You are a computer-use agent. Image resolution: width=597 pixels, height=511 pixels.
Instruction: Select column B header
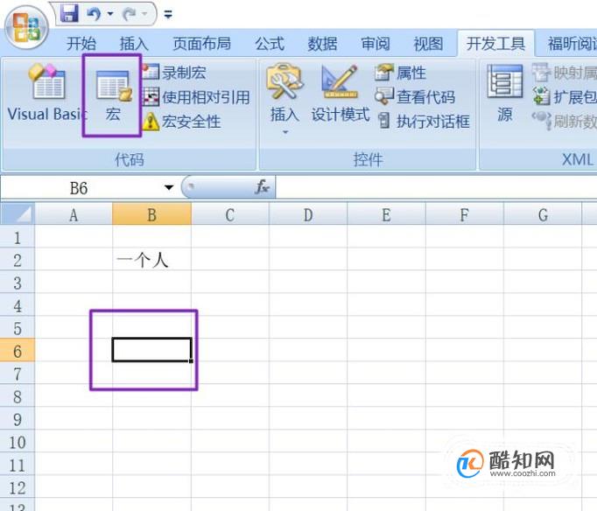click(x=152, y=214)
